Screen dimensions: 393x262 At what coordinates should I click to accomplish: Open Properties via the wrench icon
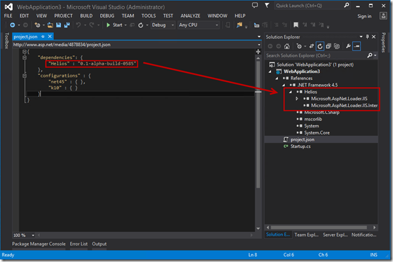coord(349,46)
